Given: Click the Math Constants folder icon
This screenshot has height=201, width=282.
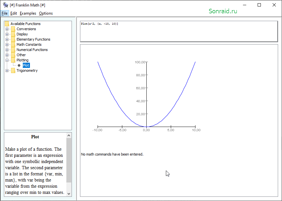Looking at the screenshot, I should pyautogui.click(x=13, y=44).
